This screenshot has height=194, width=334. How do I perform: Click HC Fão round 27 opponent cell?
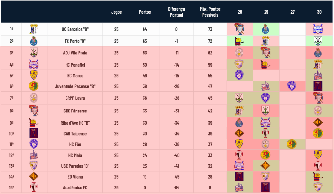[x=292, y=144]
